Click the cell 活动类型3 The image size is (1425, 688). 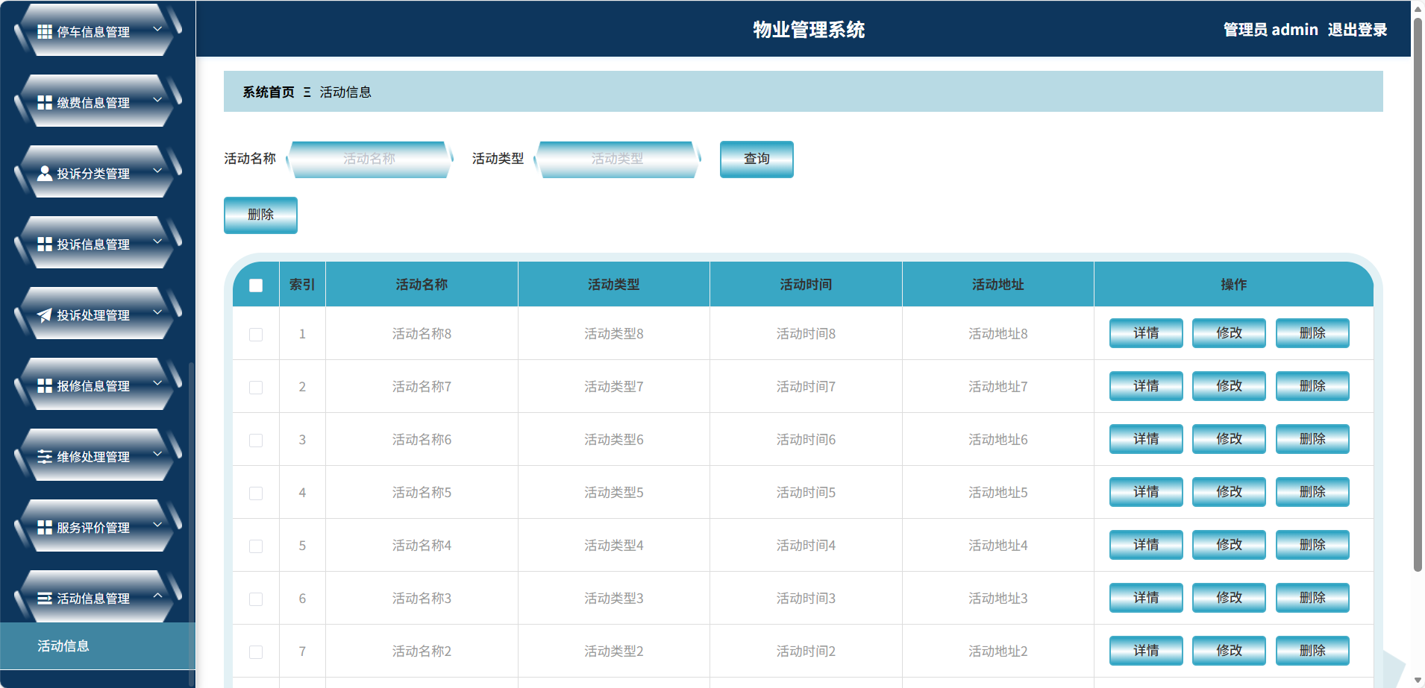pos(613,599)
